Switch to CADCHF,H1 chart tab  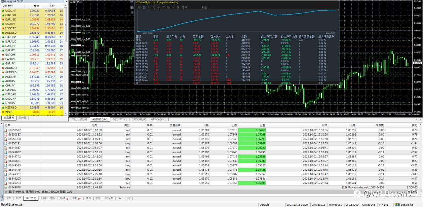[139, 119]
